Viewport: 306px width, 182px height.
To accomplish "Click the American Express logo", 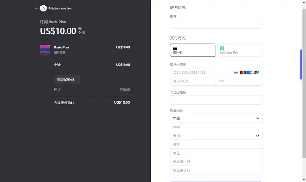I will click(249, 73).
